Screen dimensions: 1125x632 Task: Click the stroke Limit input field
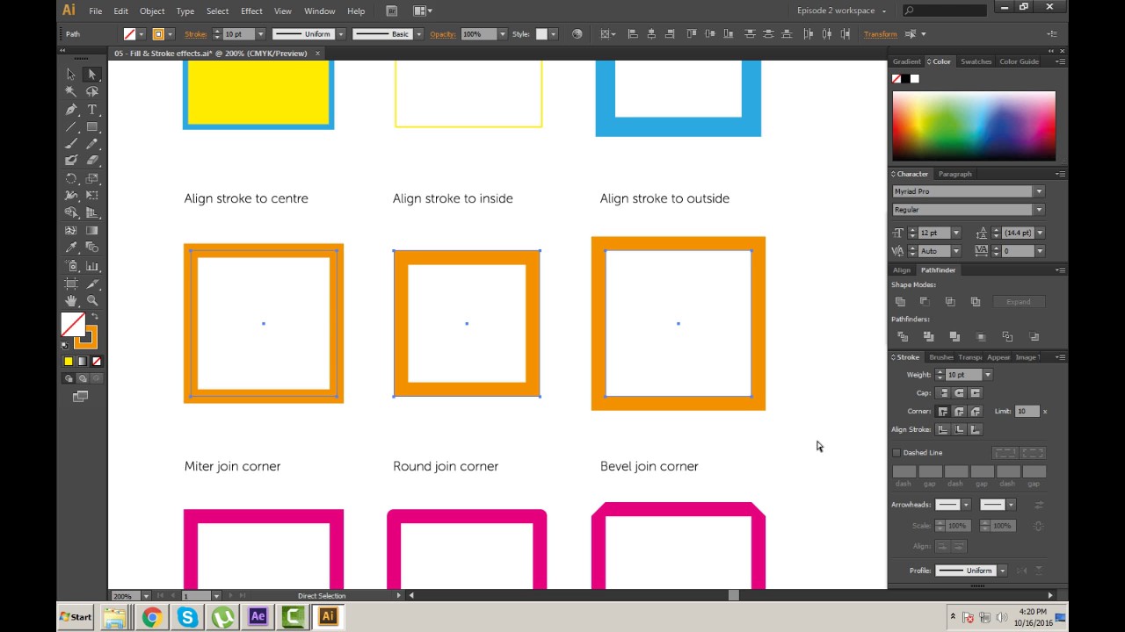click(x=1027, y=412)
